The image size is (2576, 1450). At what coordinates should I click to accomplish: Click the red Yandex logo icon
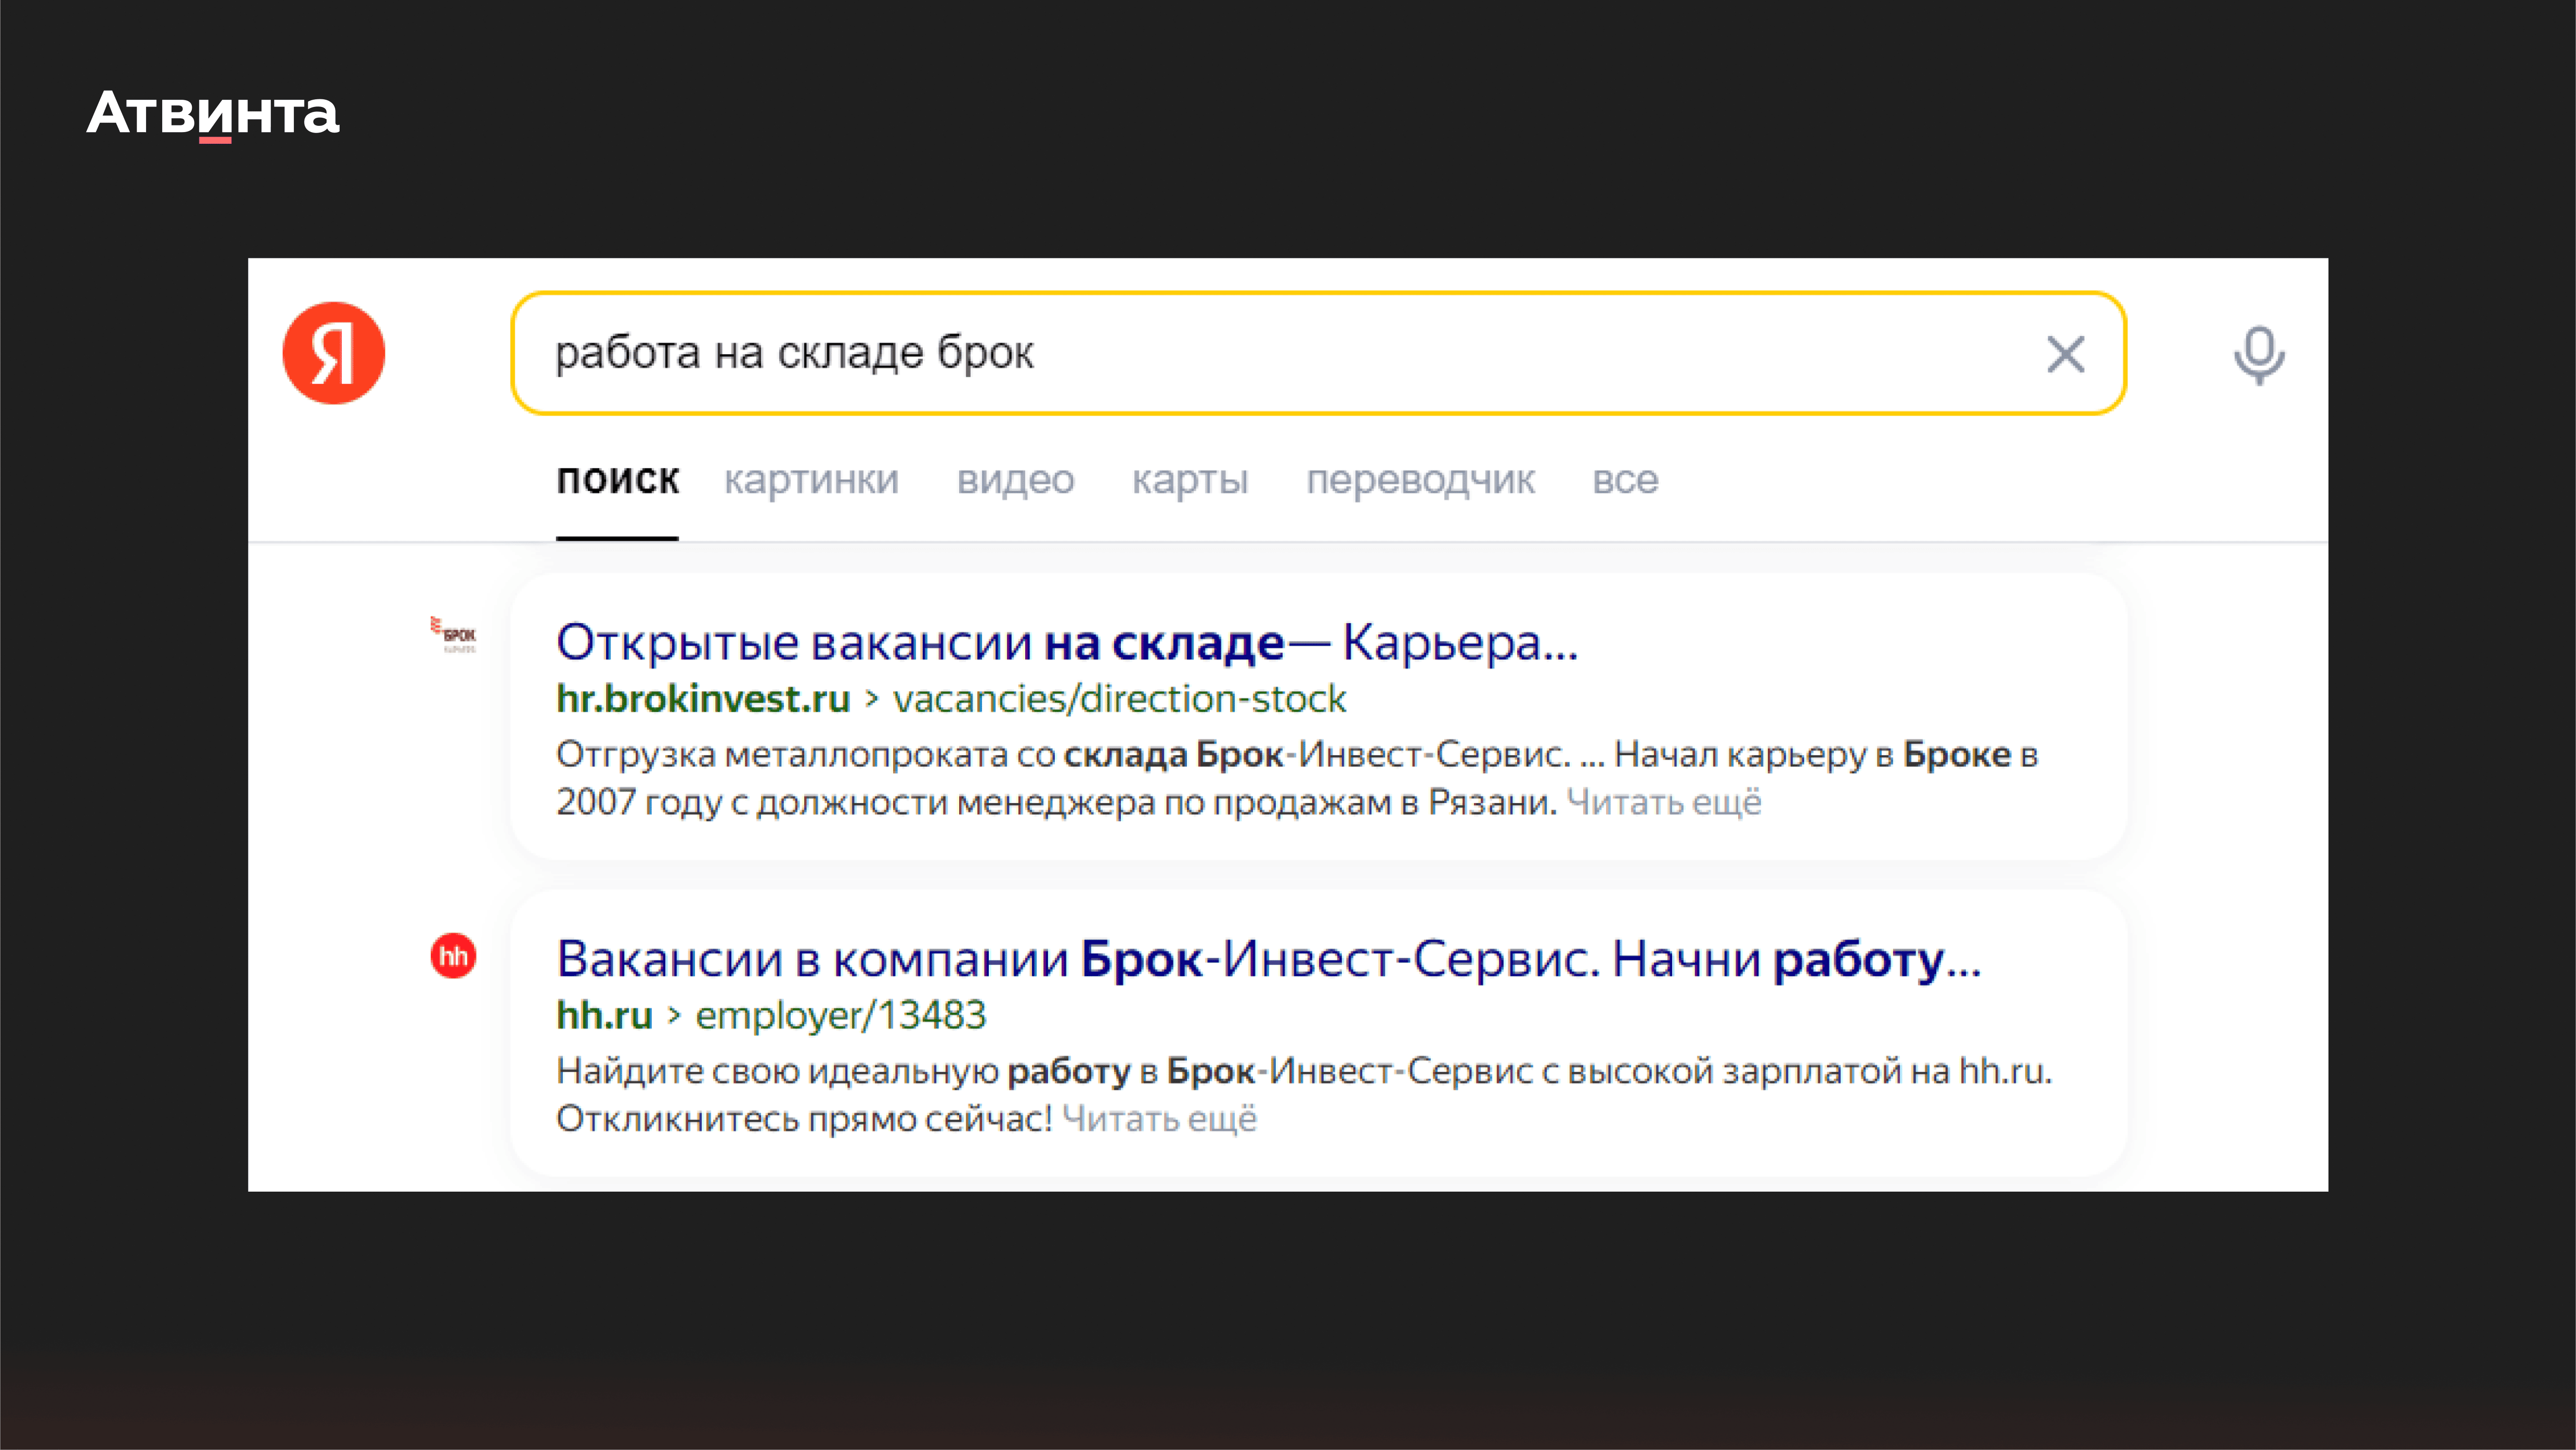click(x=333, y=353)
